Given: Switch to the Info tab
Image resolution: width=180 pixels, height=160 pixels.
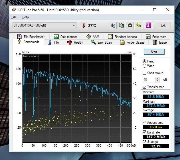Looking at the screenshot, I should (x=53, y=42).
